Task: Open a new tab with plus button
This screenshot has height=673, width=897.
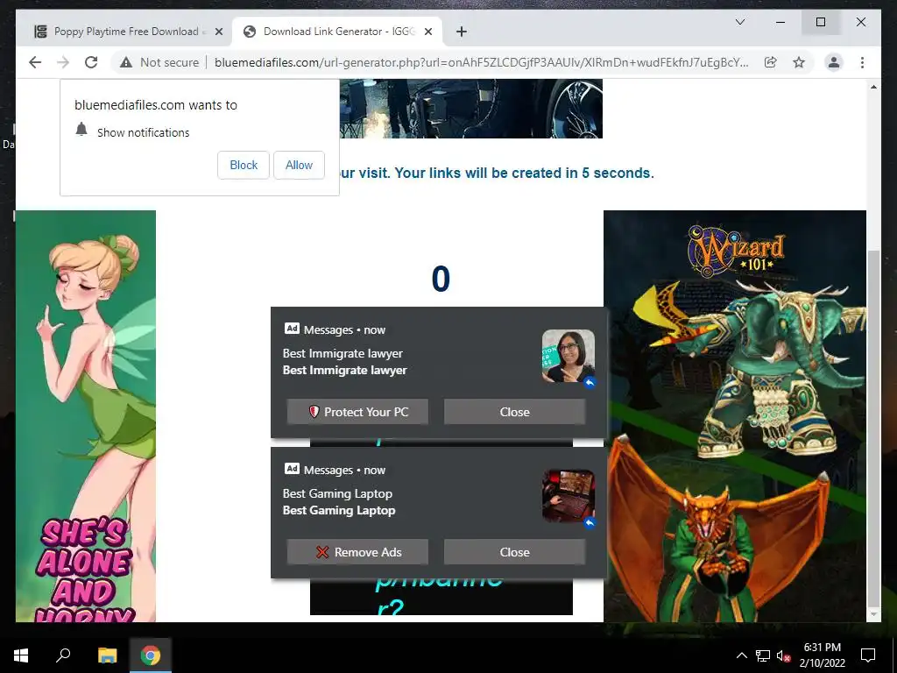Action: tap(462, 32)
